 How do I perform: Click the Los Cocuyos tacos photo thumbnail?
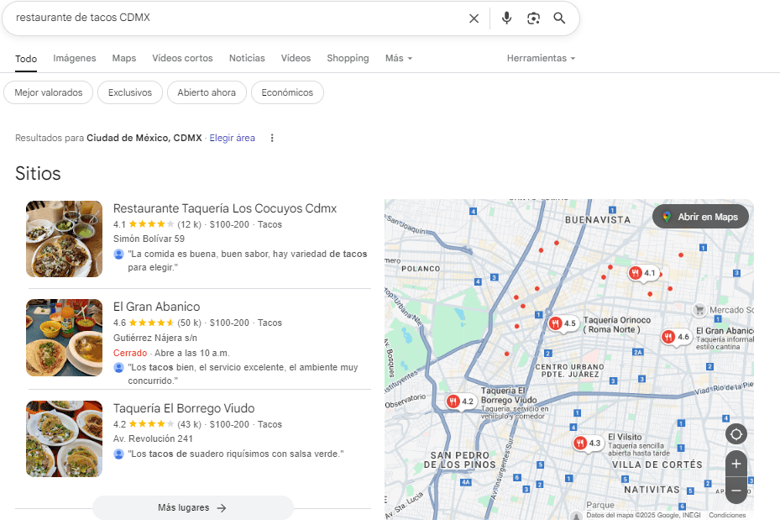point(64,239)
